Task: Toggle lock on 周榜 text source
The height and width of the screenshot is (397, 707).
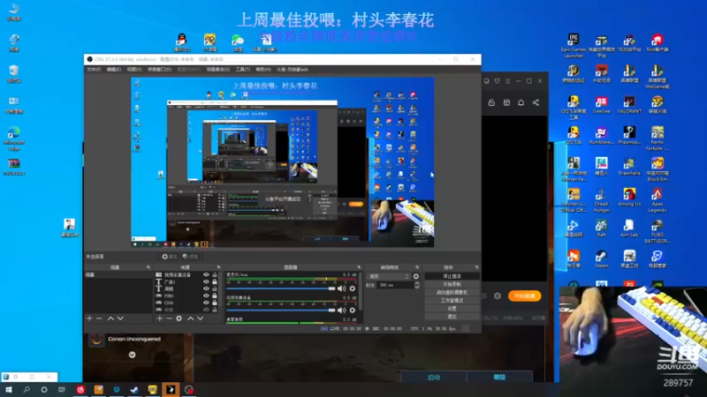Action: (215, 288)
